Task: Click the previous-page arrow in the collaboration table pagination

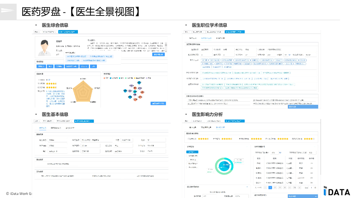Action: coord(265,188)
